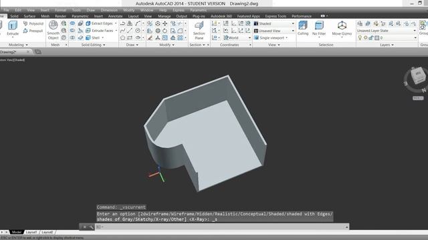This screenshot has width=428, height=240.
Task: Expand the Solid Editing panel
Action: click(x=94, y=45)
